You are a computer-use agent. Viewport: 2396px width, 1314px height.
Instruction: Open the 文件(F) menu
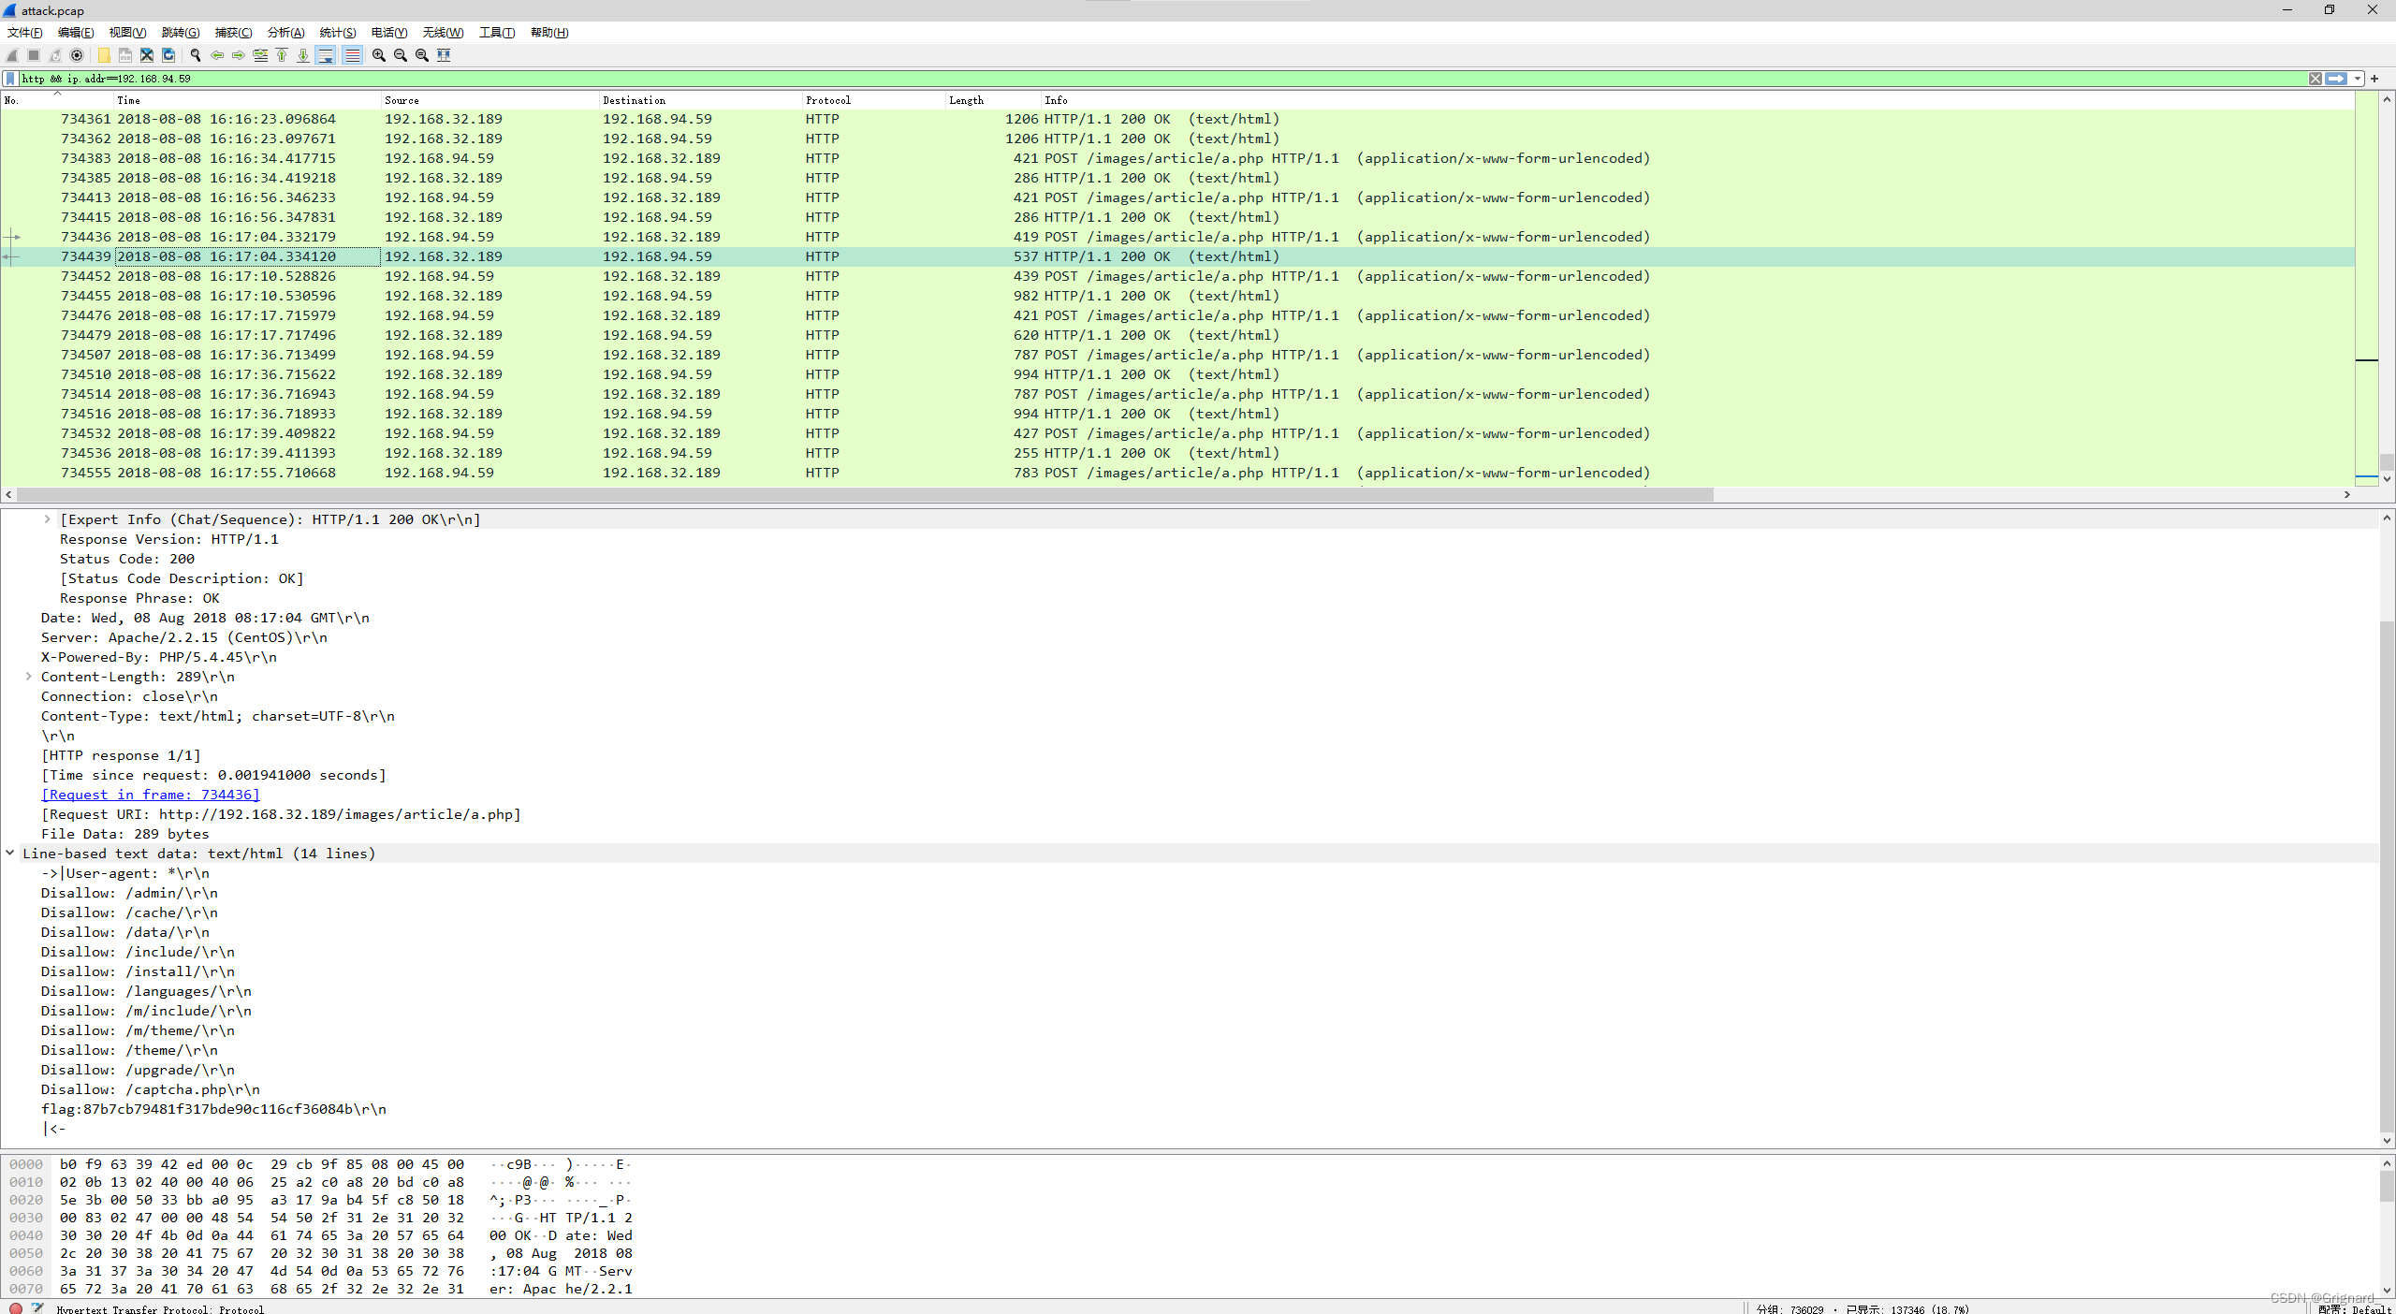pos(25,33)
